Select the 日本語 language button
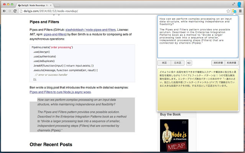Image resolution: width=245 pixels, height=153 pixels. pyautogui.click(x=178, y=63)
